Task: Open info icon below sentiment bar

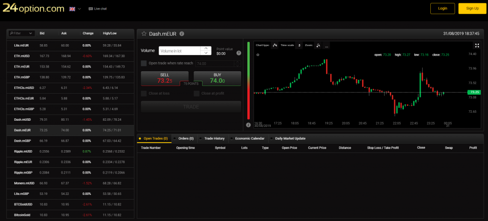Action: click(x=248, y=125)
